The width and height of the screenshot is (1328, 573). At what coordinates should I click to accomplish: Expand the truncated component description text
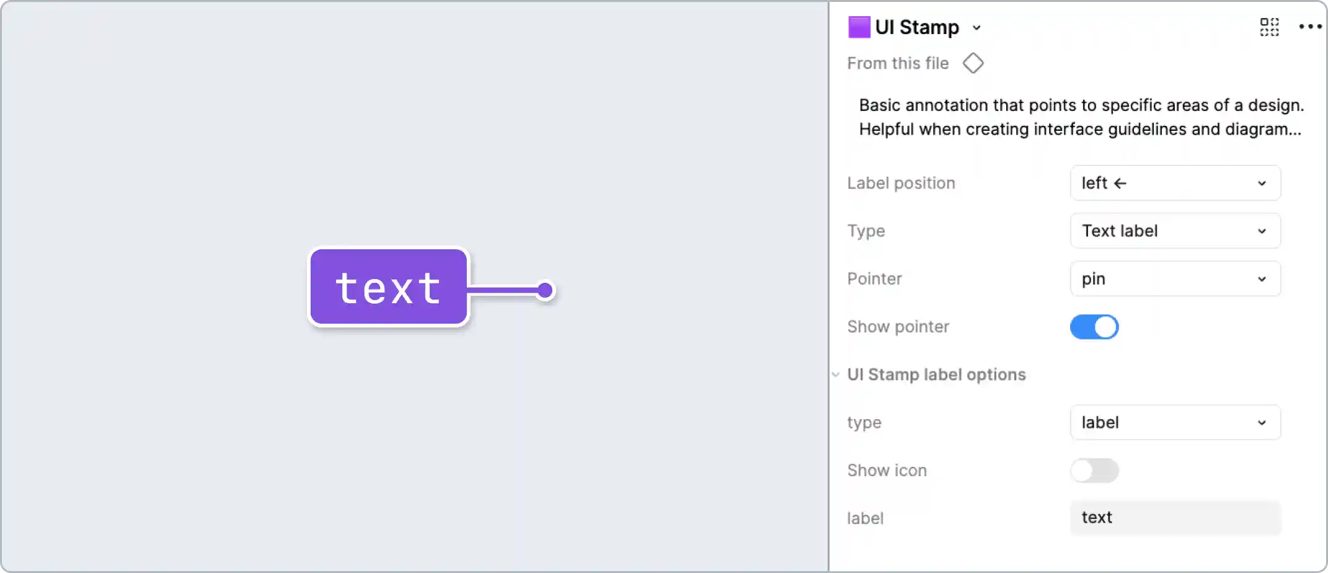pos(1081,129)
